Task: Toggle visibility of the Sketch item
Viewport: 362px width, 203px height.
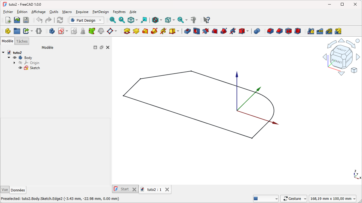Action: click(x=20, y=68)
